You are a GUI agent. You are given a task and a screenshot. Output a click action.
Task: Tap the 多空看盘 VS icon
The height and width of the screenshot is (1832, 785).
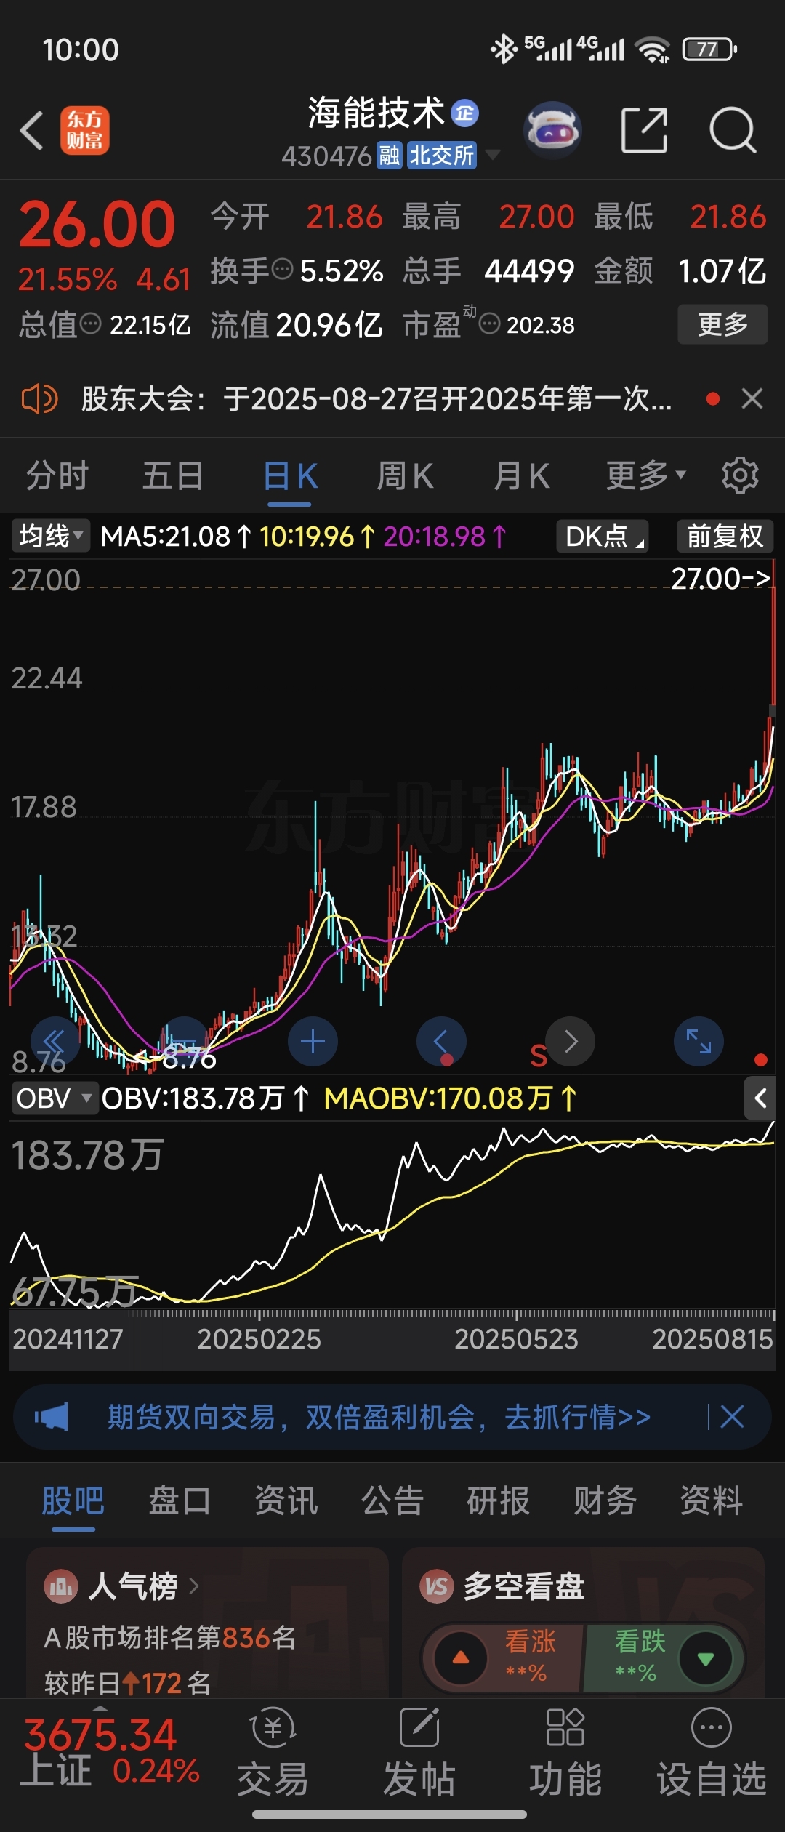[x=437, y=1586]
